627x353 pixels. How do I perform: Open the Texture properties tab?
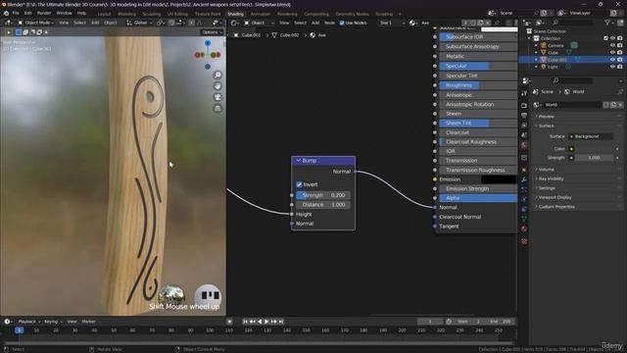pos(524,241)
